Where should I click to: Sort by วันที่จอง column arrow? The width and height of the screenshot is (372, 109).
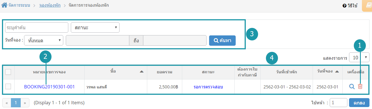point(337,72)
